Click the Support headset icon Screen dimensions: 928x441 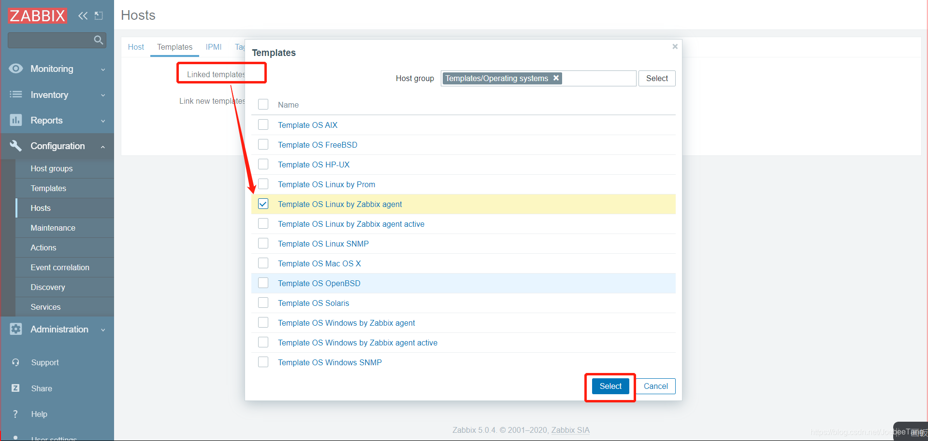pos(15,362)
